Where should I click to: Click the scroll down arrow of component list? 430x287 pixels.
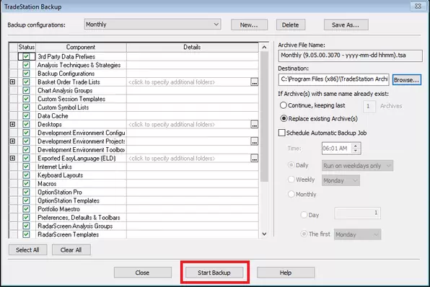[x=264, y=234]
